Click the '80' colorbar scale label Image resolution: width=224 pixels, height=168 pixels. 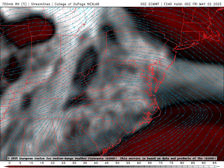click(x=182, y=163)
